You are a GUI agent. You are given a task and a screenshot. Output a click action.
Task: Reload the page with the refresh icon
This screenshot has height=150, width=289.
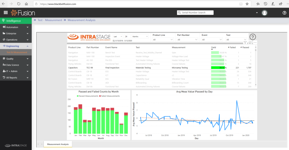point(19,4)
